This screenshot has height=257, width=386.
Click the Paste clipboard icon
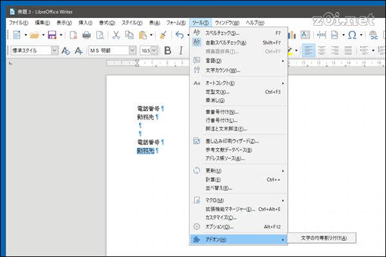[143, 35]
